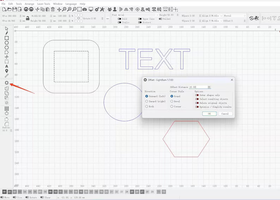Viewport: 280px width, 200px height.
Task: Click the Undo arrow icon
Action: click(x=26, y=9)
